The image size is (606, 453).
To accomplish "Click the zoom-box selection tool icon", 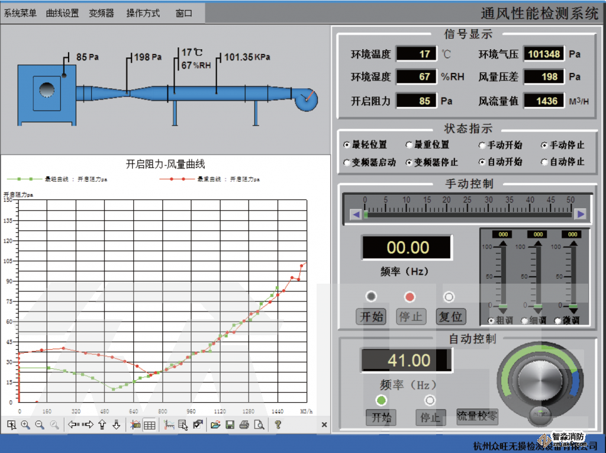I will point(11,425).
